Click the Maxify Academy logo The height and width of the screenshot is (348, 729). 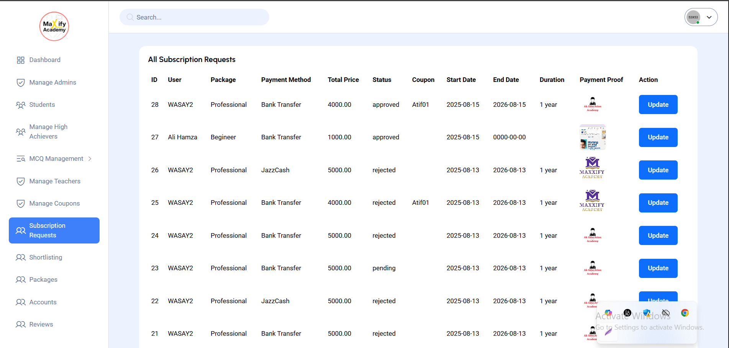pyautogui.click(x=54, y=26)
